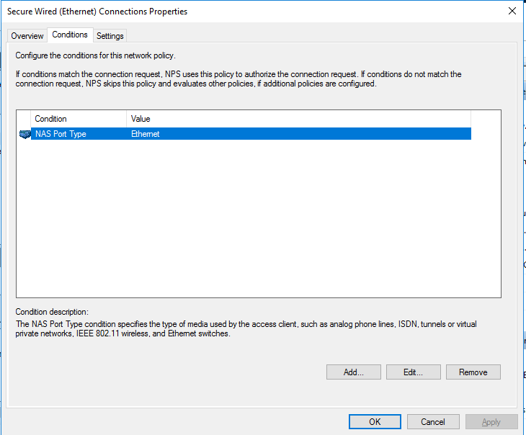
Task: Click empty space in the conditions list
Action: coord(258,218)
